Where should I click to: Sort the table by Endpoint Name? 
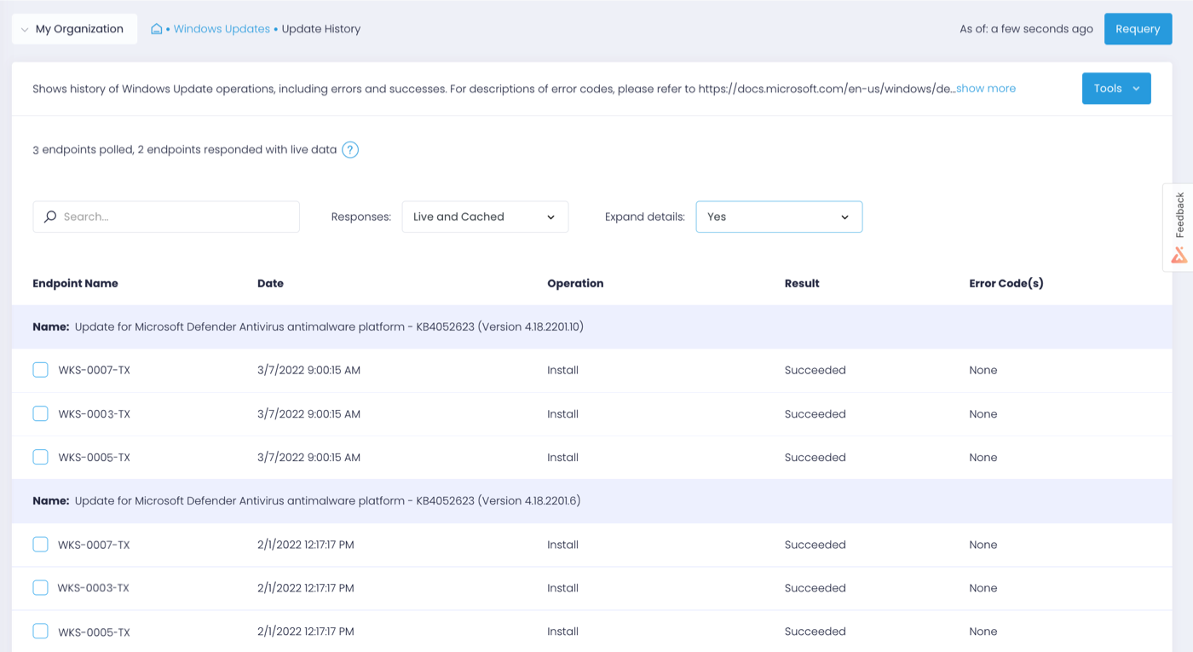coord(75,283)
